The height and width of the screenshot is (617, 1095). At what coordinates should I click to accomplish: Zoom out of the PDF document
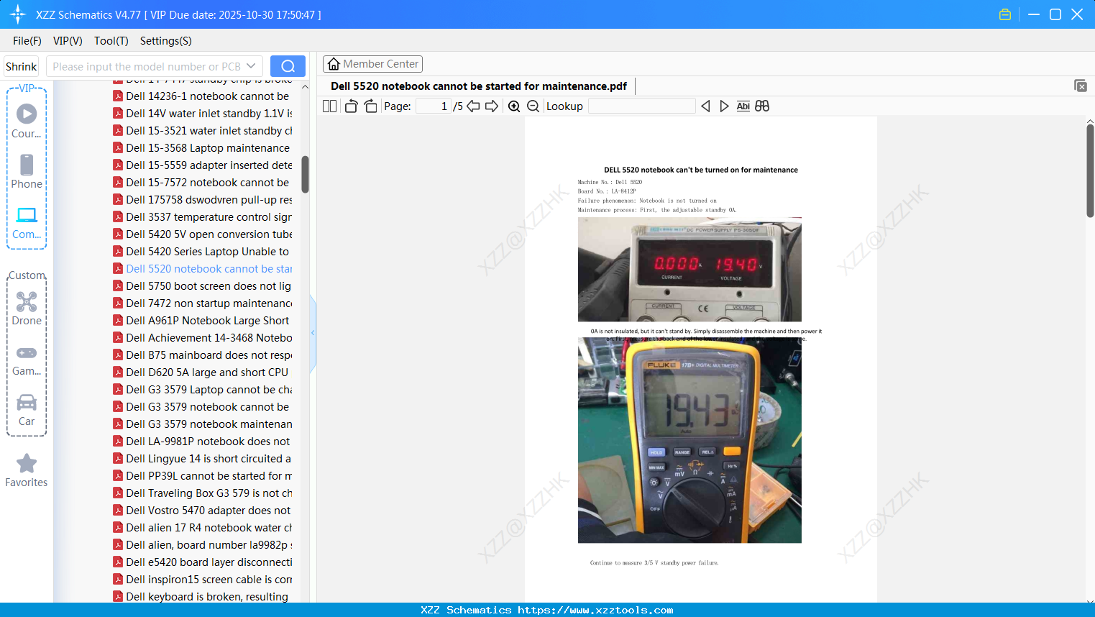(x=533, y=106)
